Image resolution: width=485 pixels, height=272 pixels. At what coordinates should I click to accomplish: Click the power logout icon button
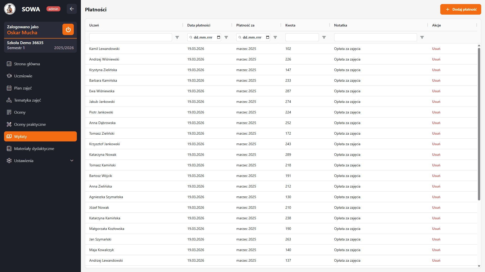pyautogui.click(x=68, y=29)
